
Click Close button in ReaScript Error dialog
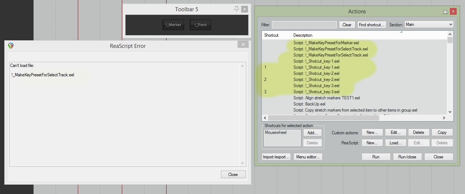[233, 175]
